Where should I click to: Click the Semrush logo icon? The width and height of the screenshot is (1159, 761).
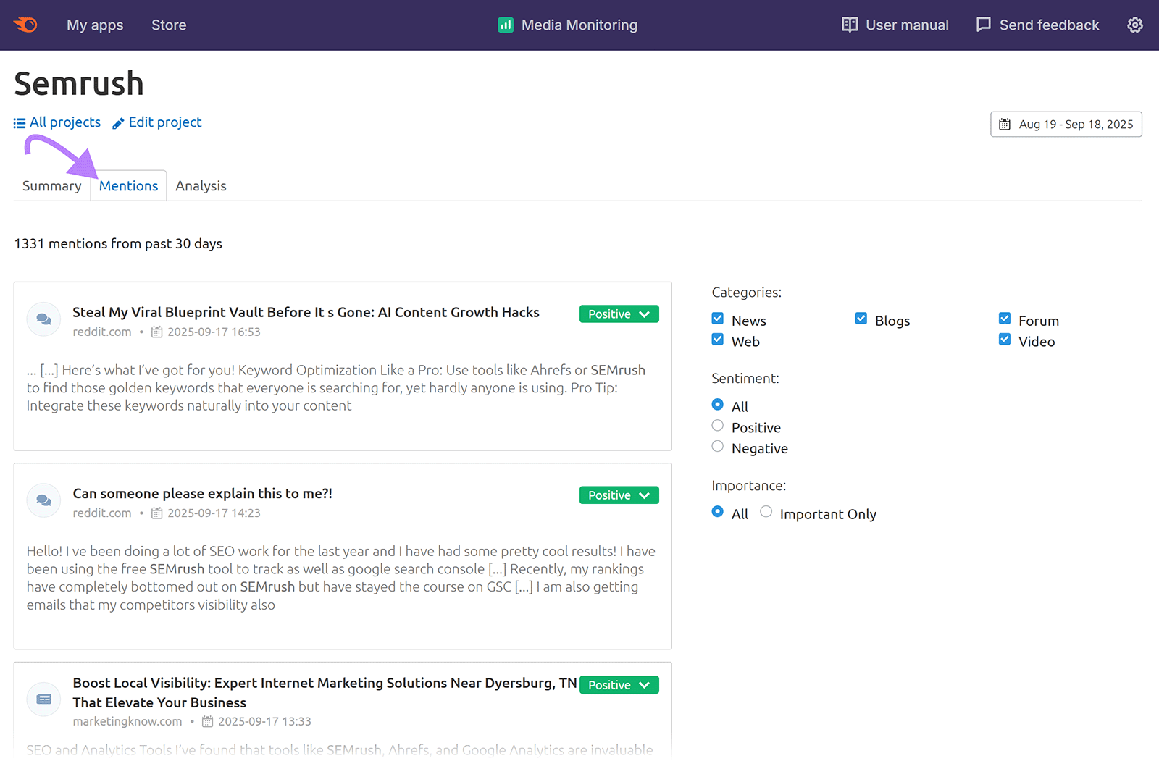click(25, 25)
